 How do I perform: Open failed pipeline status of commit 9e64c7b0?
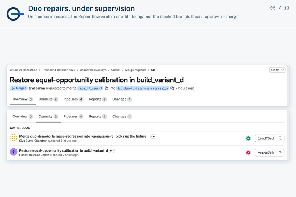pos(248,153)
